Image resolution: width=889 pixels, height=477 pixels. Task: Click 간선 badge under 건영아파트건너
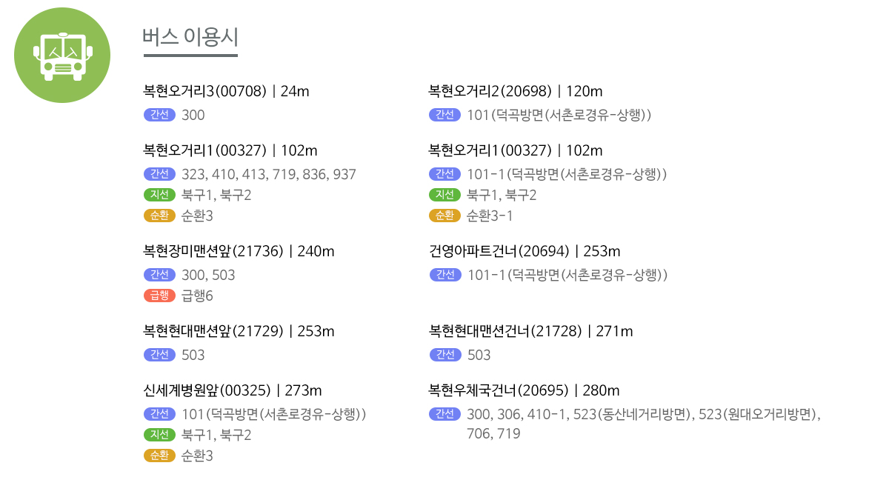coord(444,275)
